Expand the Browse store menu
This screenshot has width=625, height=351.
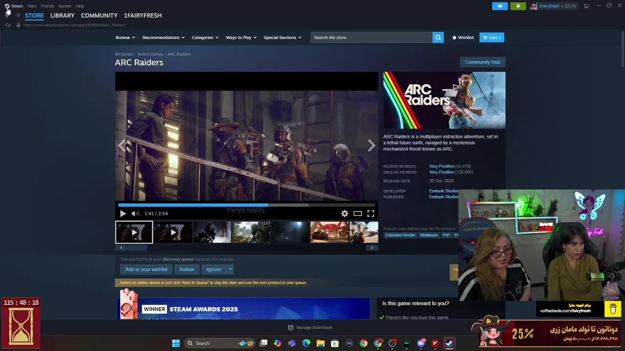(125, 38)
